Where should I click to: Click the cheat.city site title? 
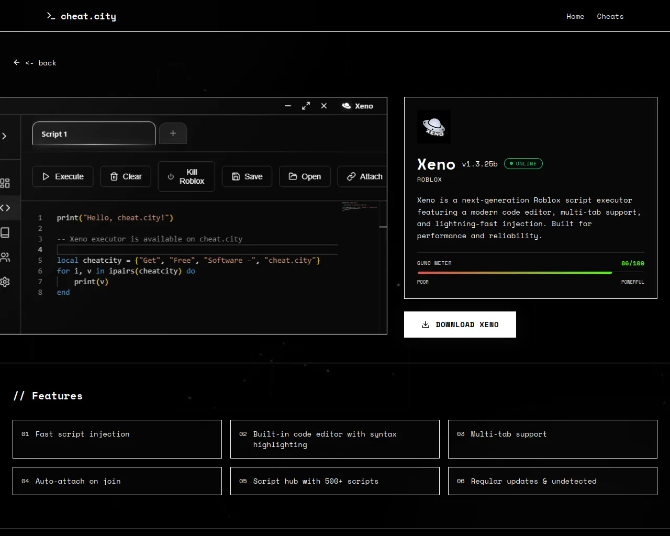88,16
